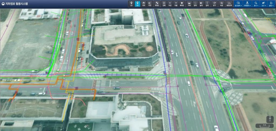The width and height of the screenshot is (276, 131).
Task: Toggle the active 3D view button
Action: click(x=137, y=4)
